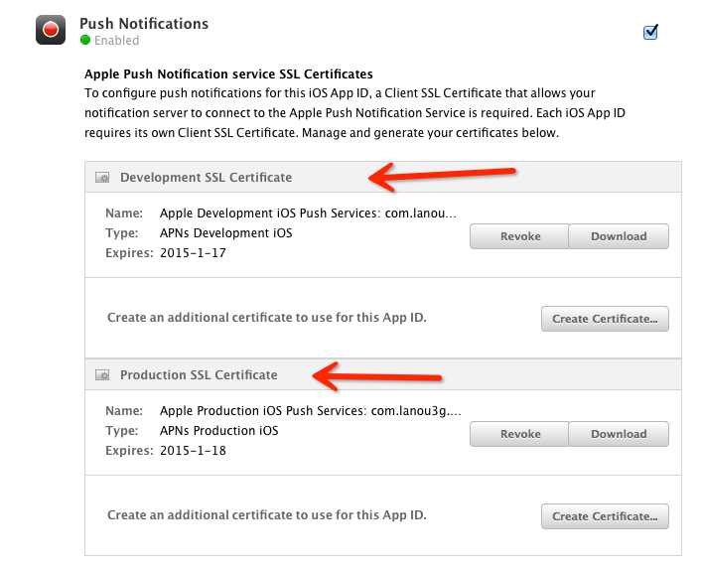The image size is (701, 570).
Task: Click the Enabled status label
Action: (117, 41)
